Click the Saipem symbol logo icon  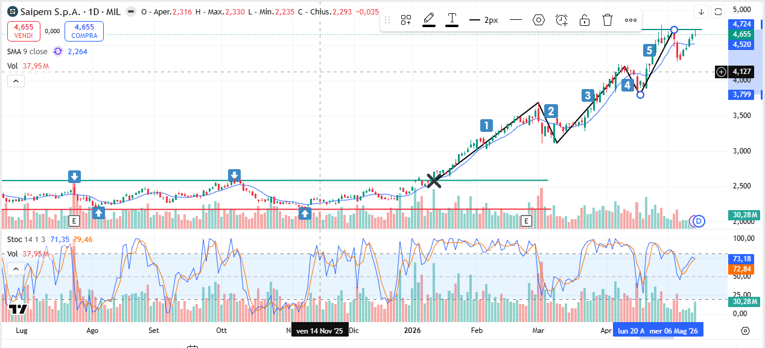[x=11, y=11]
